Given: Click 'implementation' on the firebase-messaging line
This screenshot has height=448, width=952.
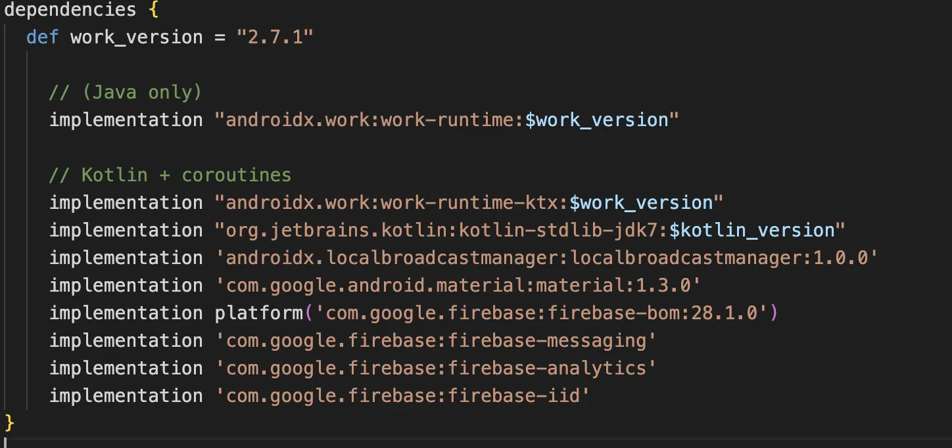Looking at the screenshot, I should [126, 341].
